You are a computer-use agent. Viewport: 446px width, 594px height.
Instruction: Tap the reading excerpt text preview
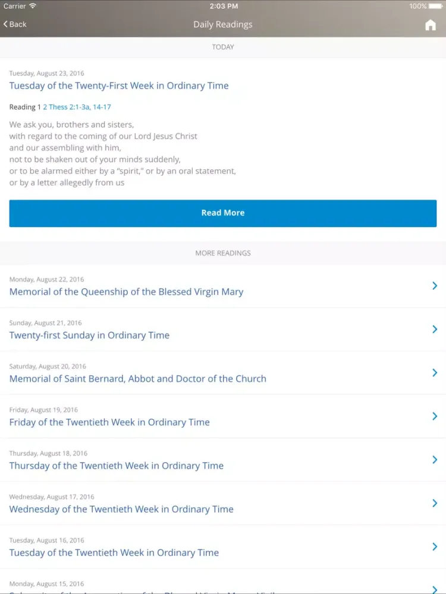click(123, 154)
